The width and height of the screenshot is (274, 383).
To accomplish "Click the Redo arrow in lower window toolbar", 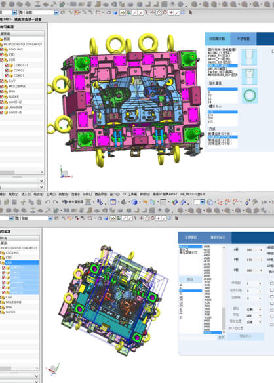I will point(55,202).
